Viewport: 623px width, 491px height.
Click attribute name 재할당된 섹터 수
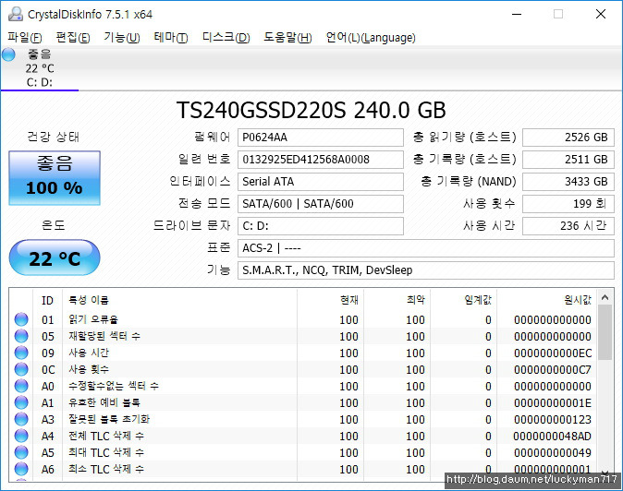(104, 336)
